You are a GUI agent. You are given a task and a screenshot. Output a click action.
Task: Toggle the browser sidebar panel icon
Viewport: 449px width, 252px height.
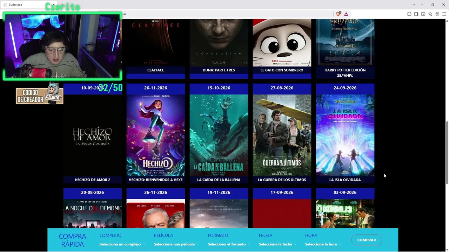pos(416,14)
